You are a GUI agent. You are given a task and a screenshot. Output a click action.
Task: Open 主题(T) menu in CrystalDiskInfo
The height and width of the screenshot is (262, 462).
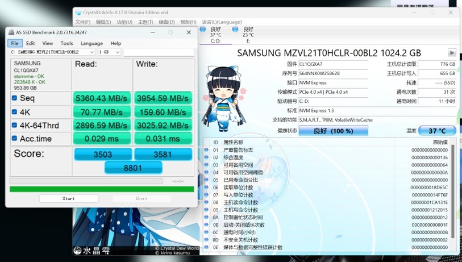[145, 22]
